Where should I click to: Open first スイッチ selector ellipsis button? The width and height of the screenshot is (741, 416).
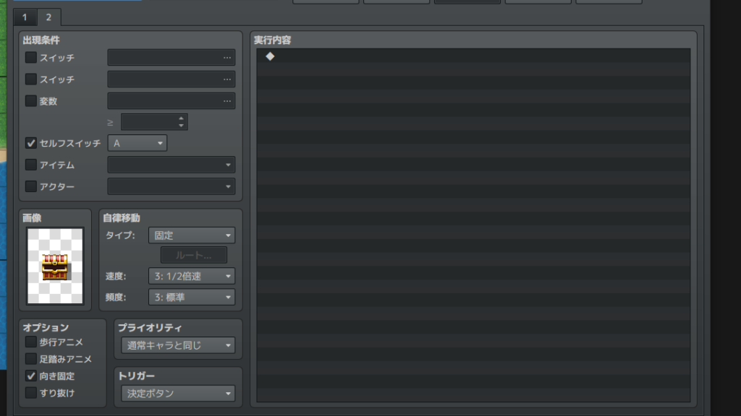(x=227, y=58)
